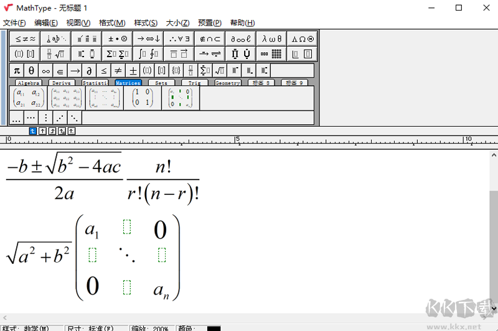Insert the diagonal matrix expression
Screen dimensions: 498x331
(x=181, y=98)
